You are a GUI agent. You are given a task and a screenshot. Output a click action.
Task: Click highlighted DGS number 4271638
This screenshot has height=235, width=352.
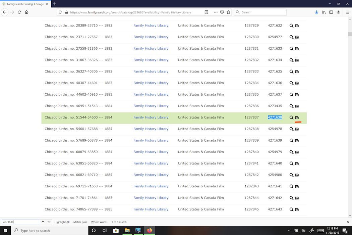pyautogui.click(x=275, y=117)
